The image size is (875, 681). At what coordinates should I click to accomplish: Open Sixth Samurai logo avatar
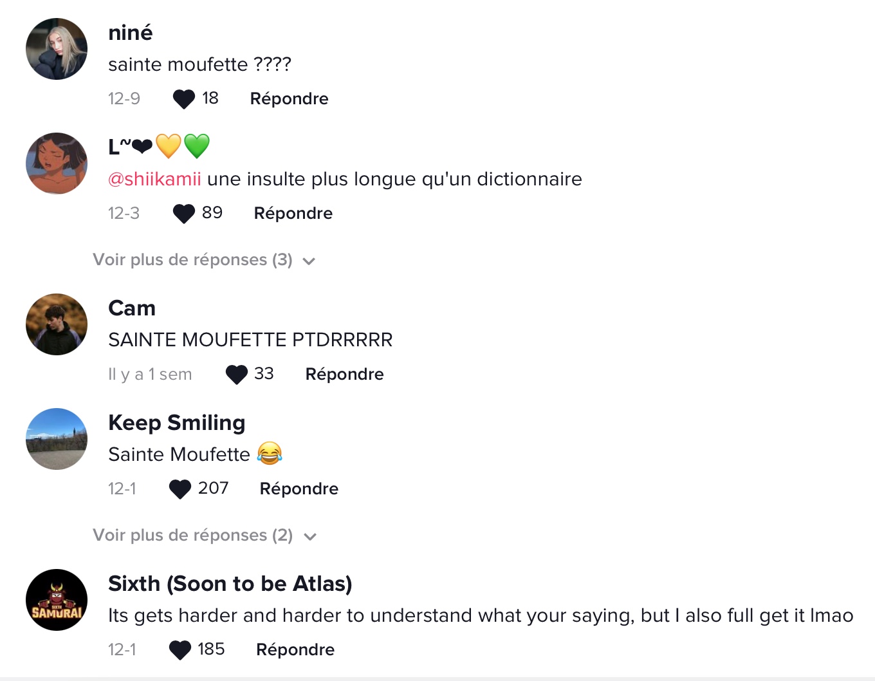57,600
